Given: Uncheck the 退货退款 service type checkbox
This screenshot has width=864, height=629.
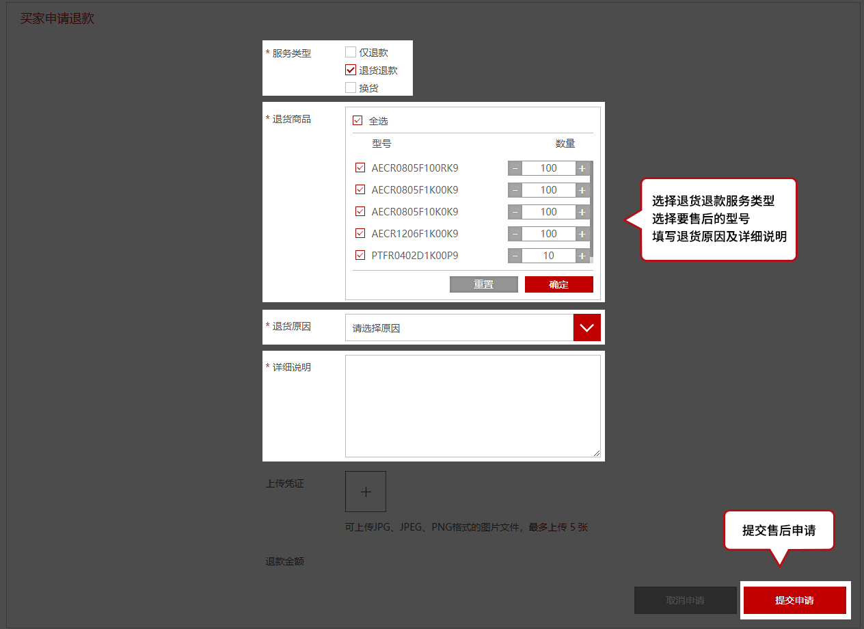Looking at the screenshot, I should (351, 70).
